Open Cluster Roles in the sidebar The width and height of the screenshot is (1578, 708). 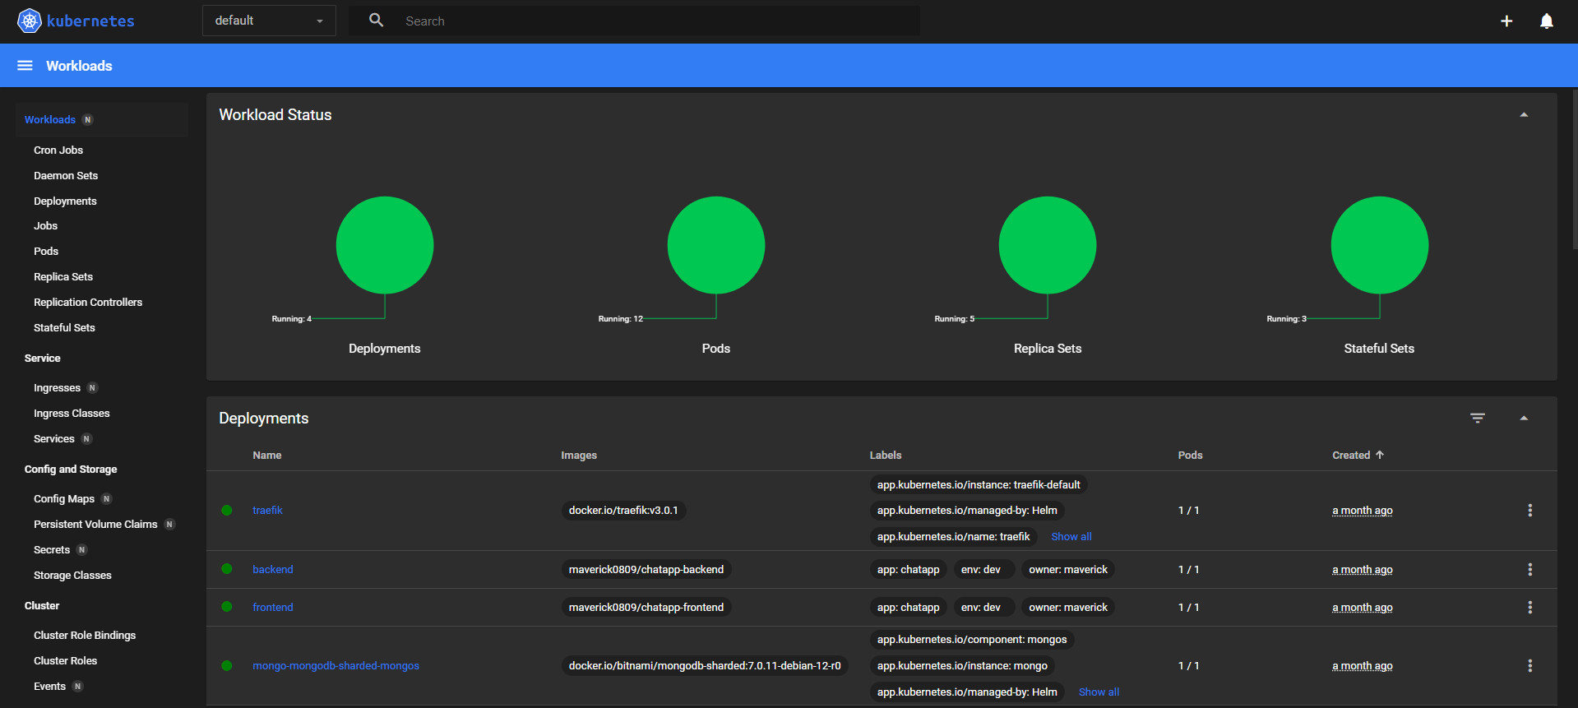[65, 661]
